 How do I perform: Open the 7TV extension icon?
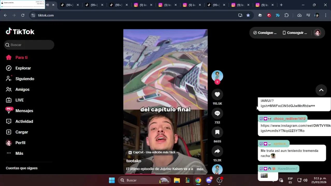coord(278,15)
